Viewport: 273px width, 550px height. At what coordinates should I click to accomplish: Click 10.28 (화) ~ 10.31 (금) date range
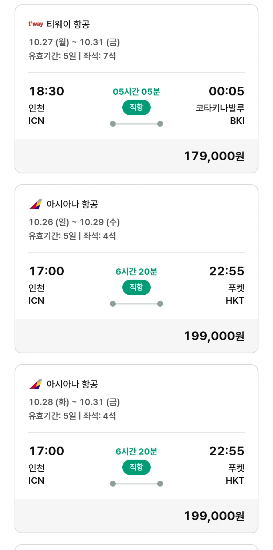(74, 402)
